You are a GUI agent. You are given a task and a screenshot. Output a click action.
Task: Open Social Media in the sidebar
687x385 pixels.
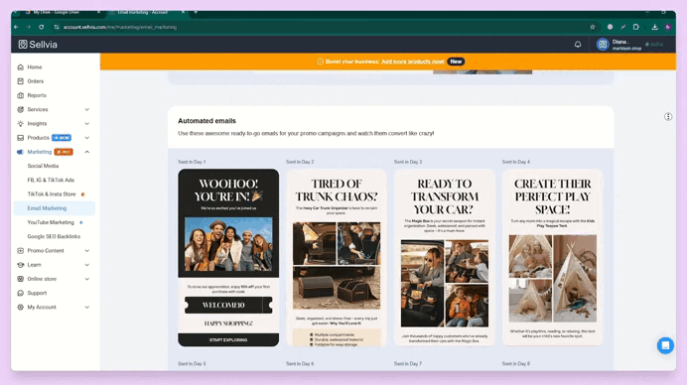tap(43, 166)
